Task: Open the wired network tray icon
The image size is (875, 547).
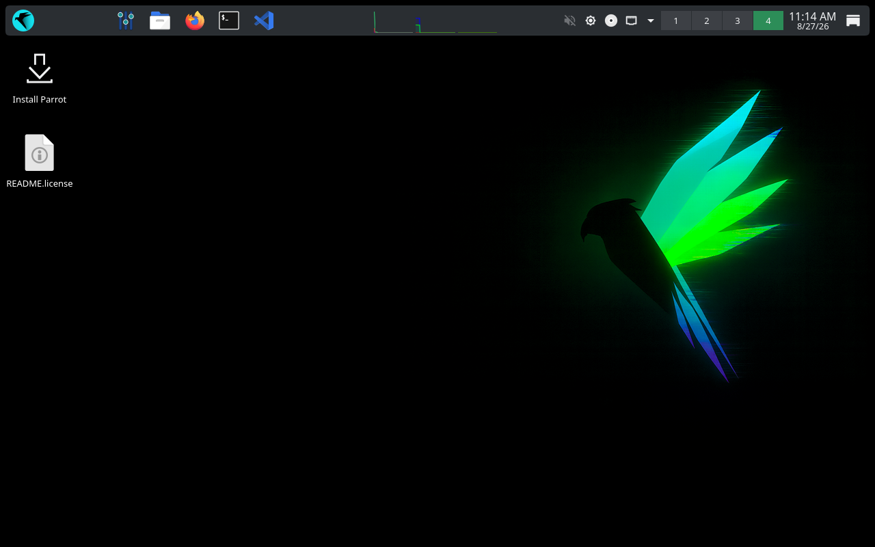Action: [632, 21]
